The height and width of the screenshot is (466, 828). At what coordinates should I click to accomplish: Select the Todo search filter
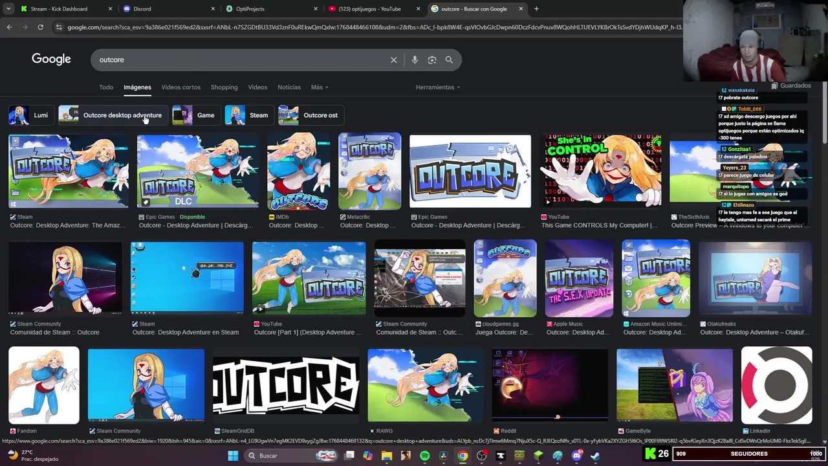[106, 87]
